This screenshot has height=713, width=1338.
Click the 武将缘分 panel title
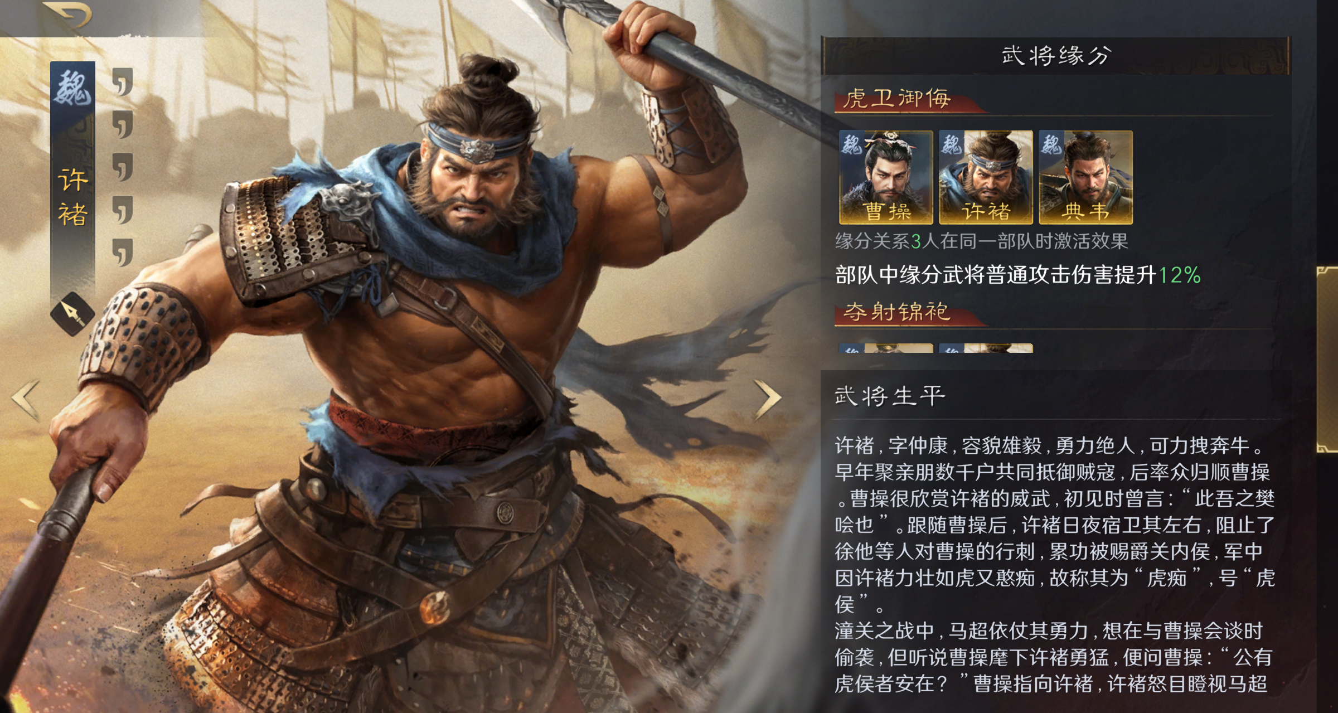(1056, 55)
